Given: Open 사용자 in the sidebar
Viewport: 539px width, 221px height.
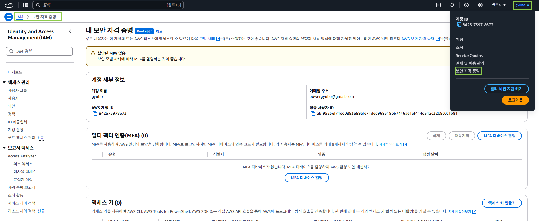Looking at the screenshot, I should [x=13, y=98].
